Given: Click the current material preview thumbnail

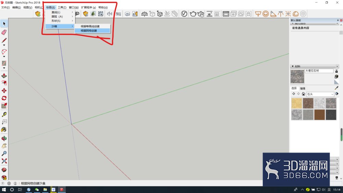Looking at the screenshot, I should [297, 76].
